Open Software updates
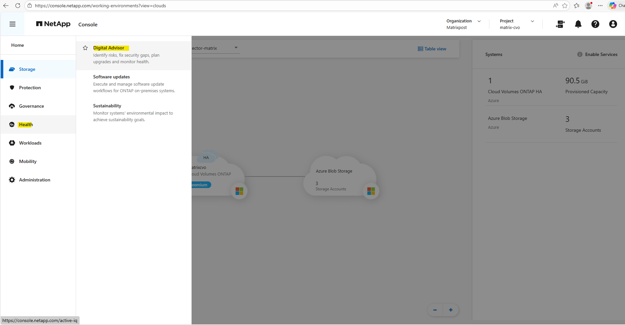Viewport: 625px width, 325px height. click(134, 84)
